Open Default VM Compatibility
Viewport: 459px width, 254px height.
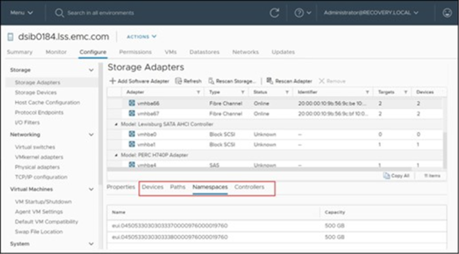pos(47,222)
